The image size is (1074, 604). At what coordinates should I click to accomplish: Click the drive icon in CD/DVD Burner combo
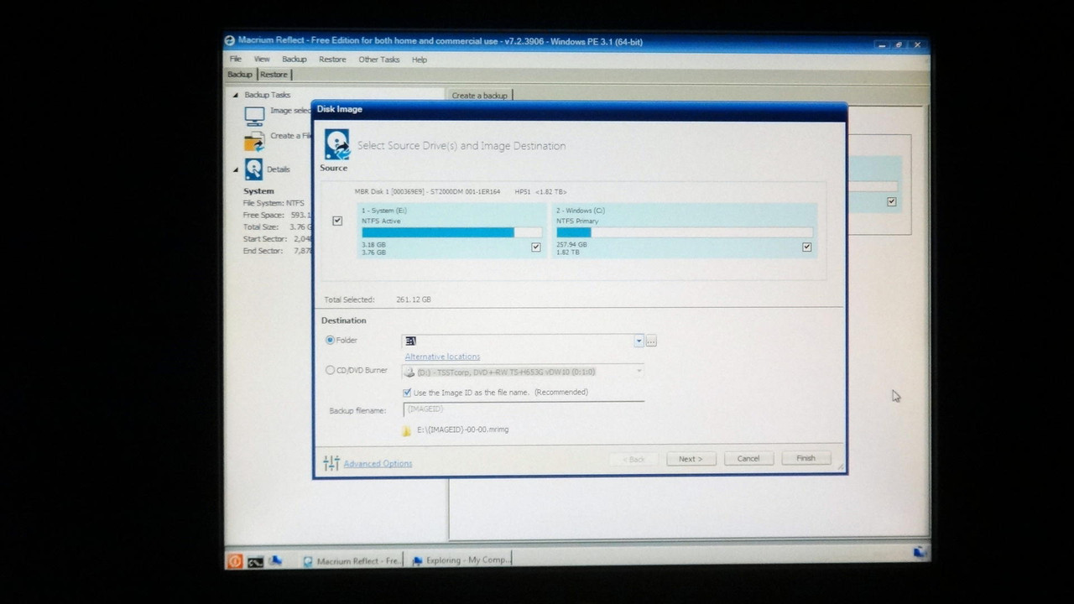tap(409, 372)
